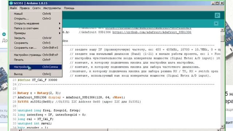Close the Arduino window

pyautogui.click(x=222, y=3)
